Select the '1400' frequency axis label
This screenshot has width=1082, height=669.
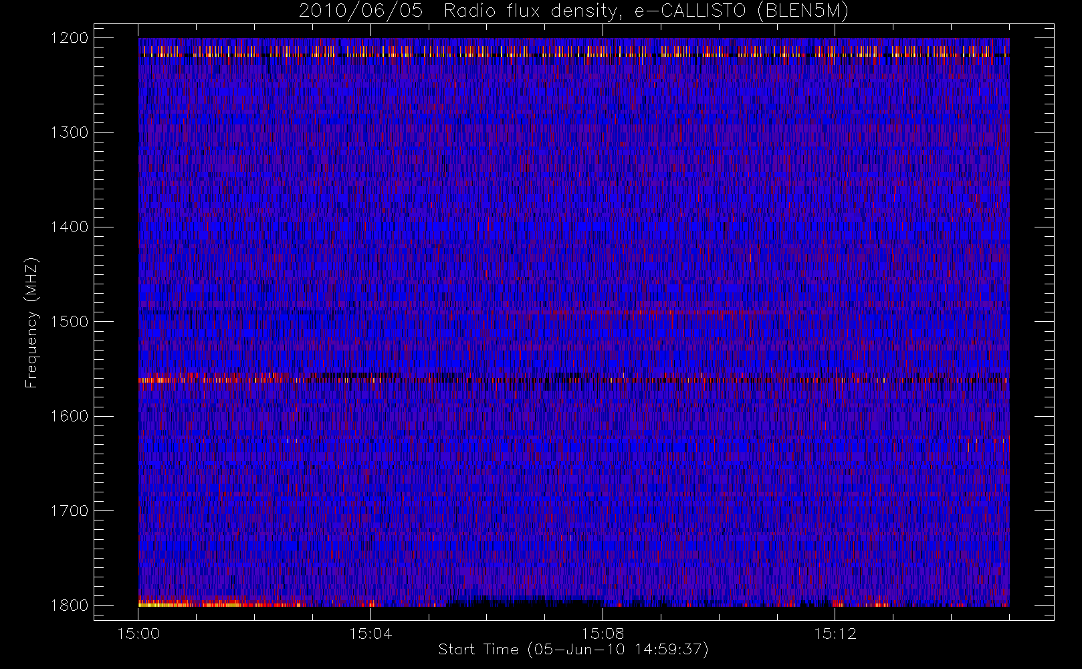pyautogui.click(x=70, y=227)
